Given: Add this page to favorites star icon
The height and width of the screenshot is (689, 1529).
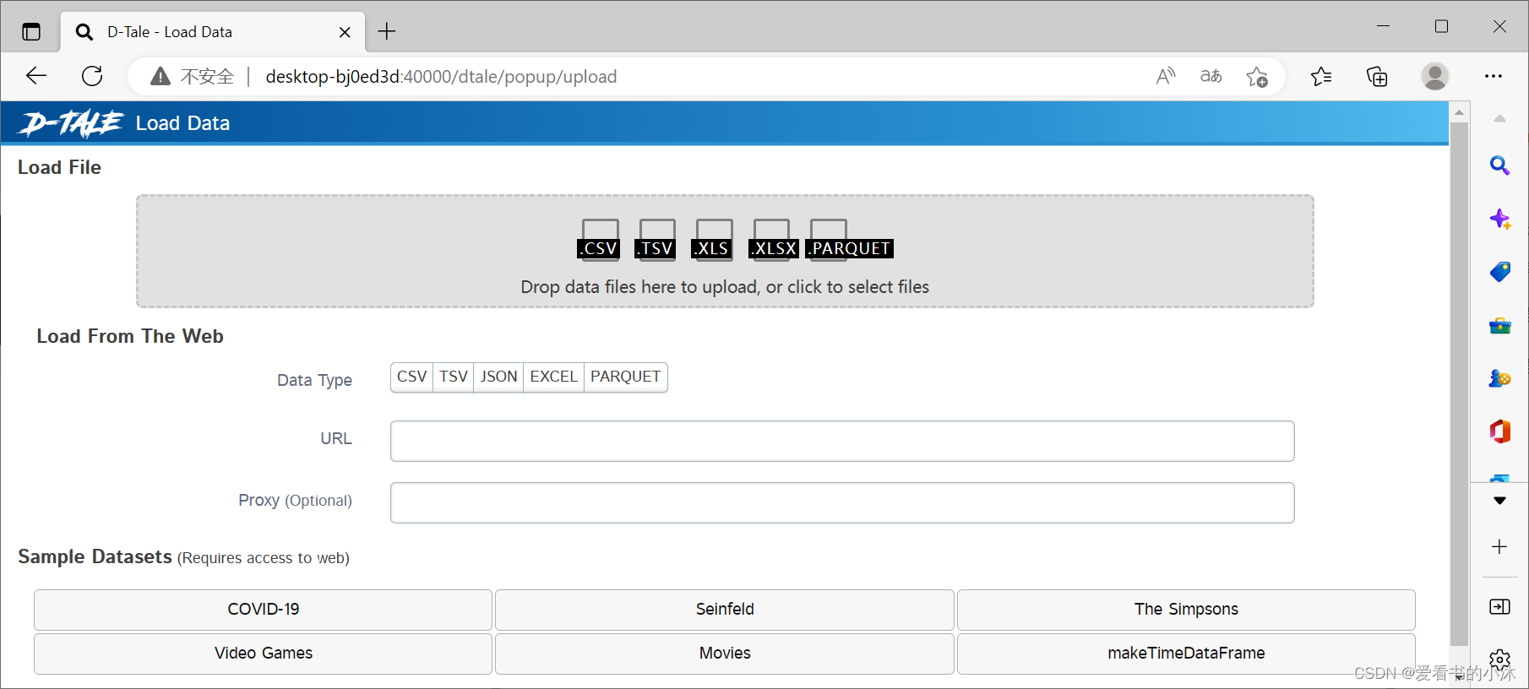Looking at the screenshot, I should [1257, 77].
